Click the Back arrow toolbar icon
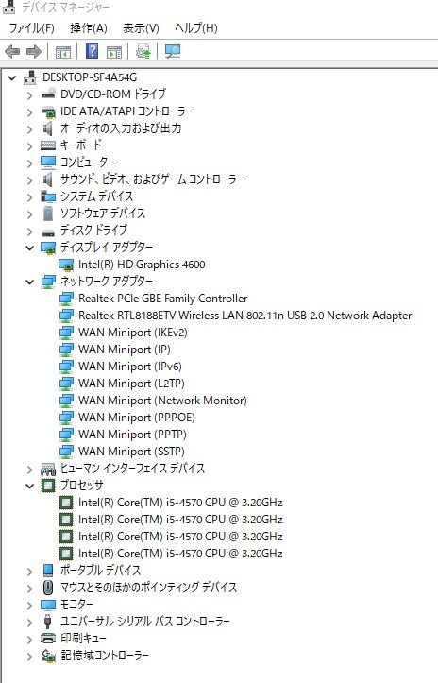The width and height of the screenshot is (438, 683). pos(12,52)
